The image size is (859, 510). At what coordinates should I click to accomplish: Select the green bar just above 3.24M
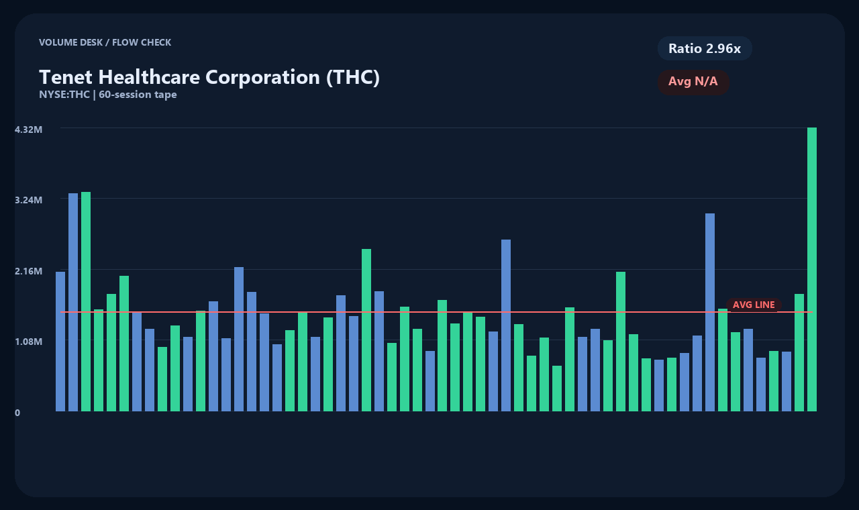[x=86, y=301]
